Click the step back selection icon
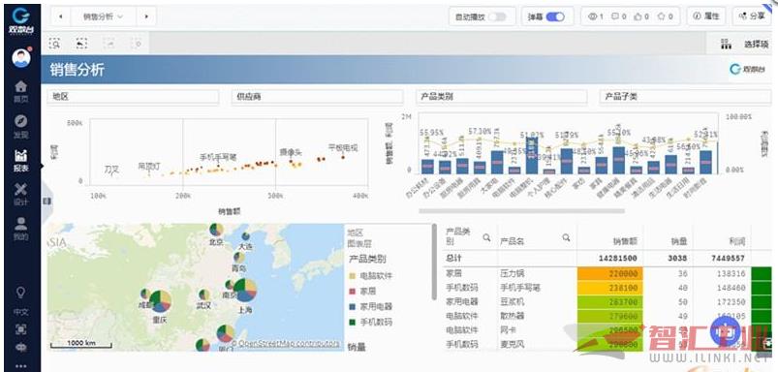 click(x=81, y=44)
